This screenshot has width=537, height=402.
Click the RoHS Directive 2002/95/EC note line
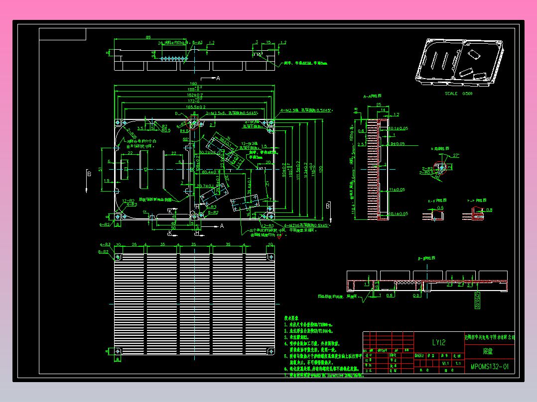[x=324, y=376]
